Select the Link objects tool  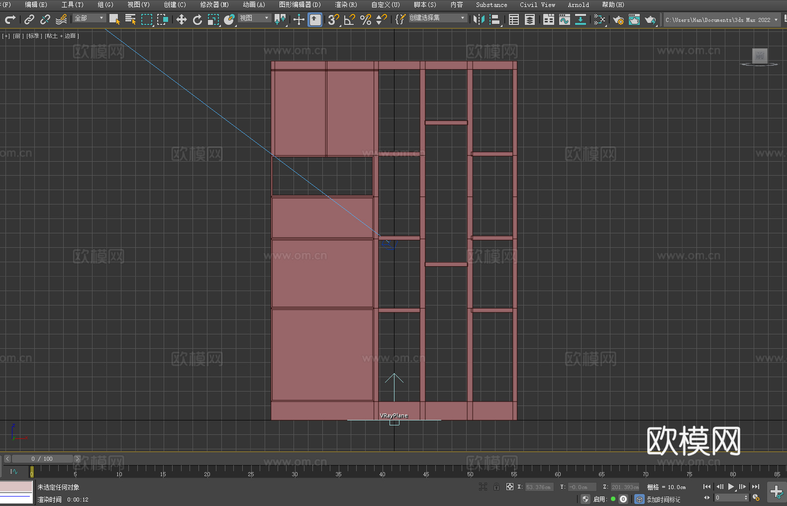(x=29, y=19)
